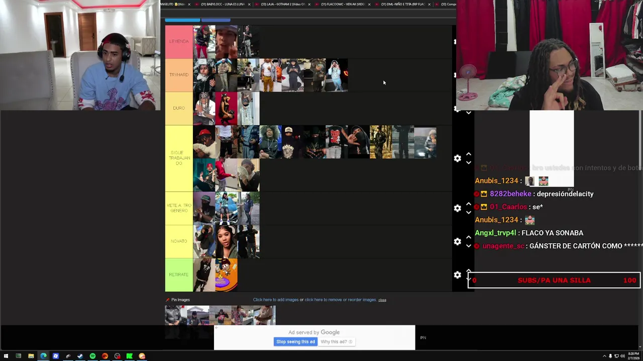The width and height of the screenshot is (643, 361).
Task: Select orange cartoon logo in RETIRATE row
Action: (x=227, y=275)
